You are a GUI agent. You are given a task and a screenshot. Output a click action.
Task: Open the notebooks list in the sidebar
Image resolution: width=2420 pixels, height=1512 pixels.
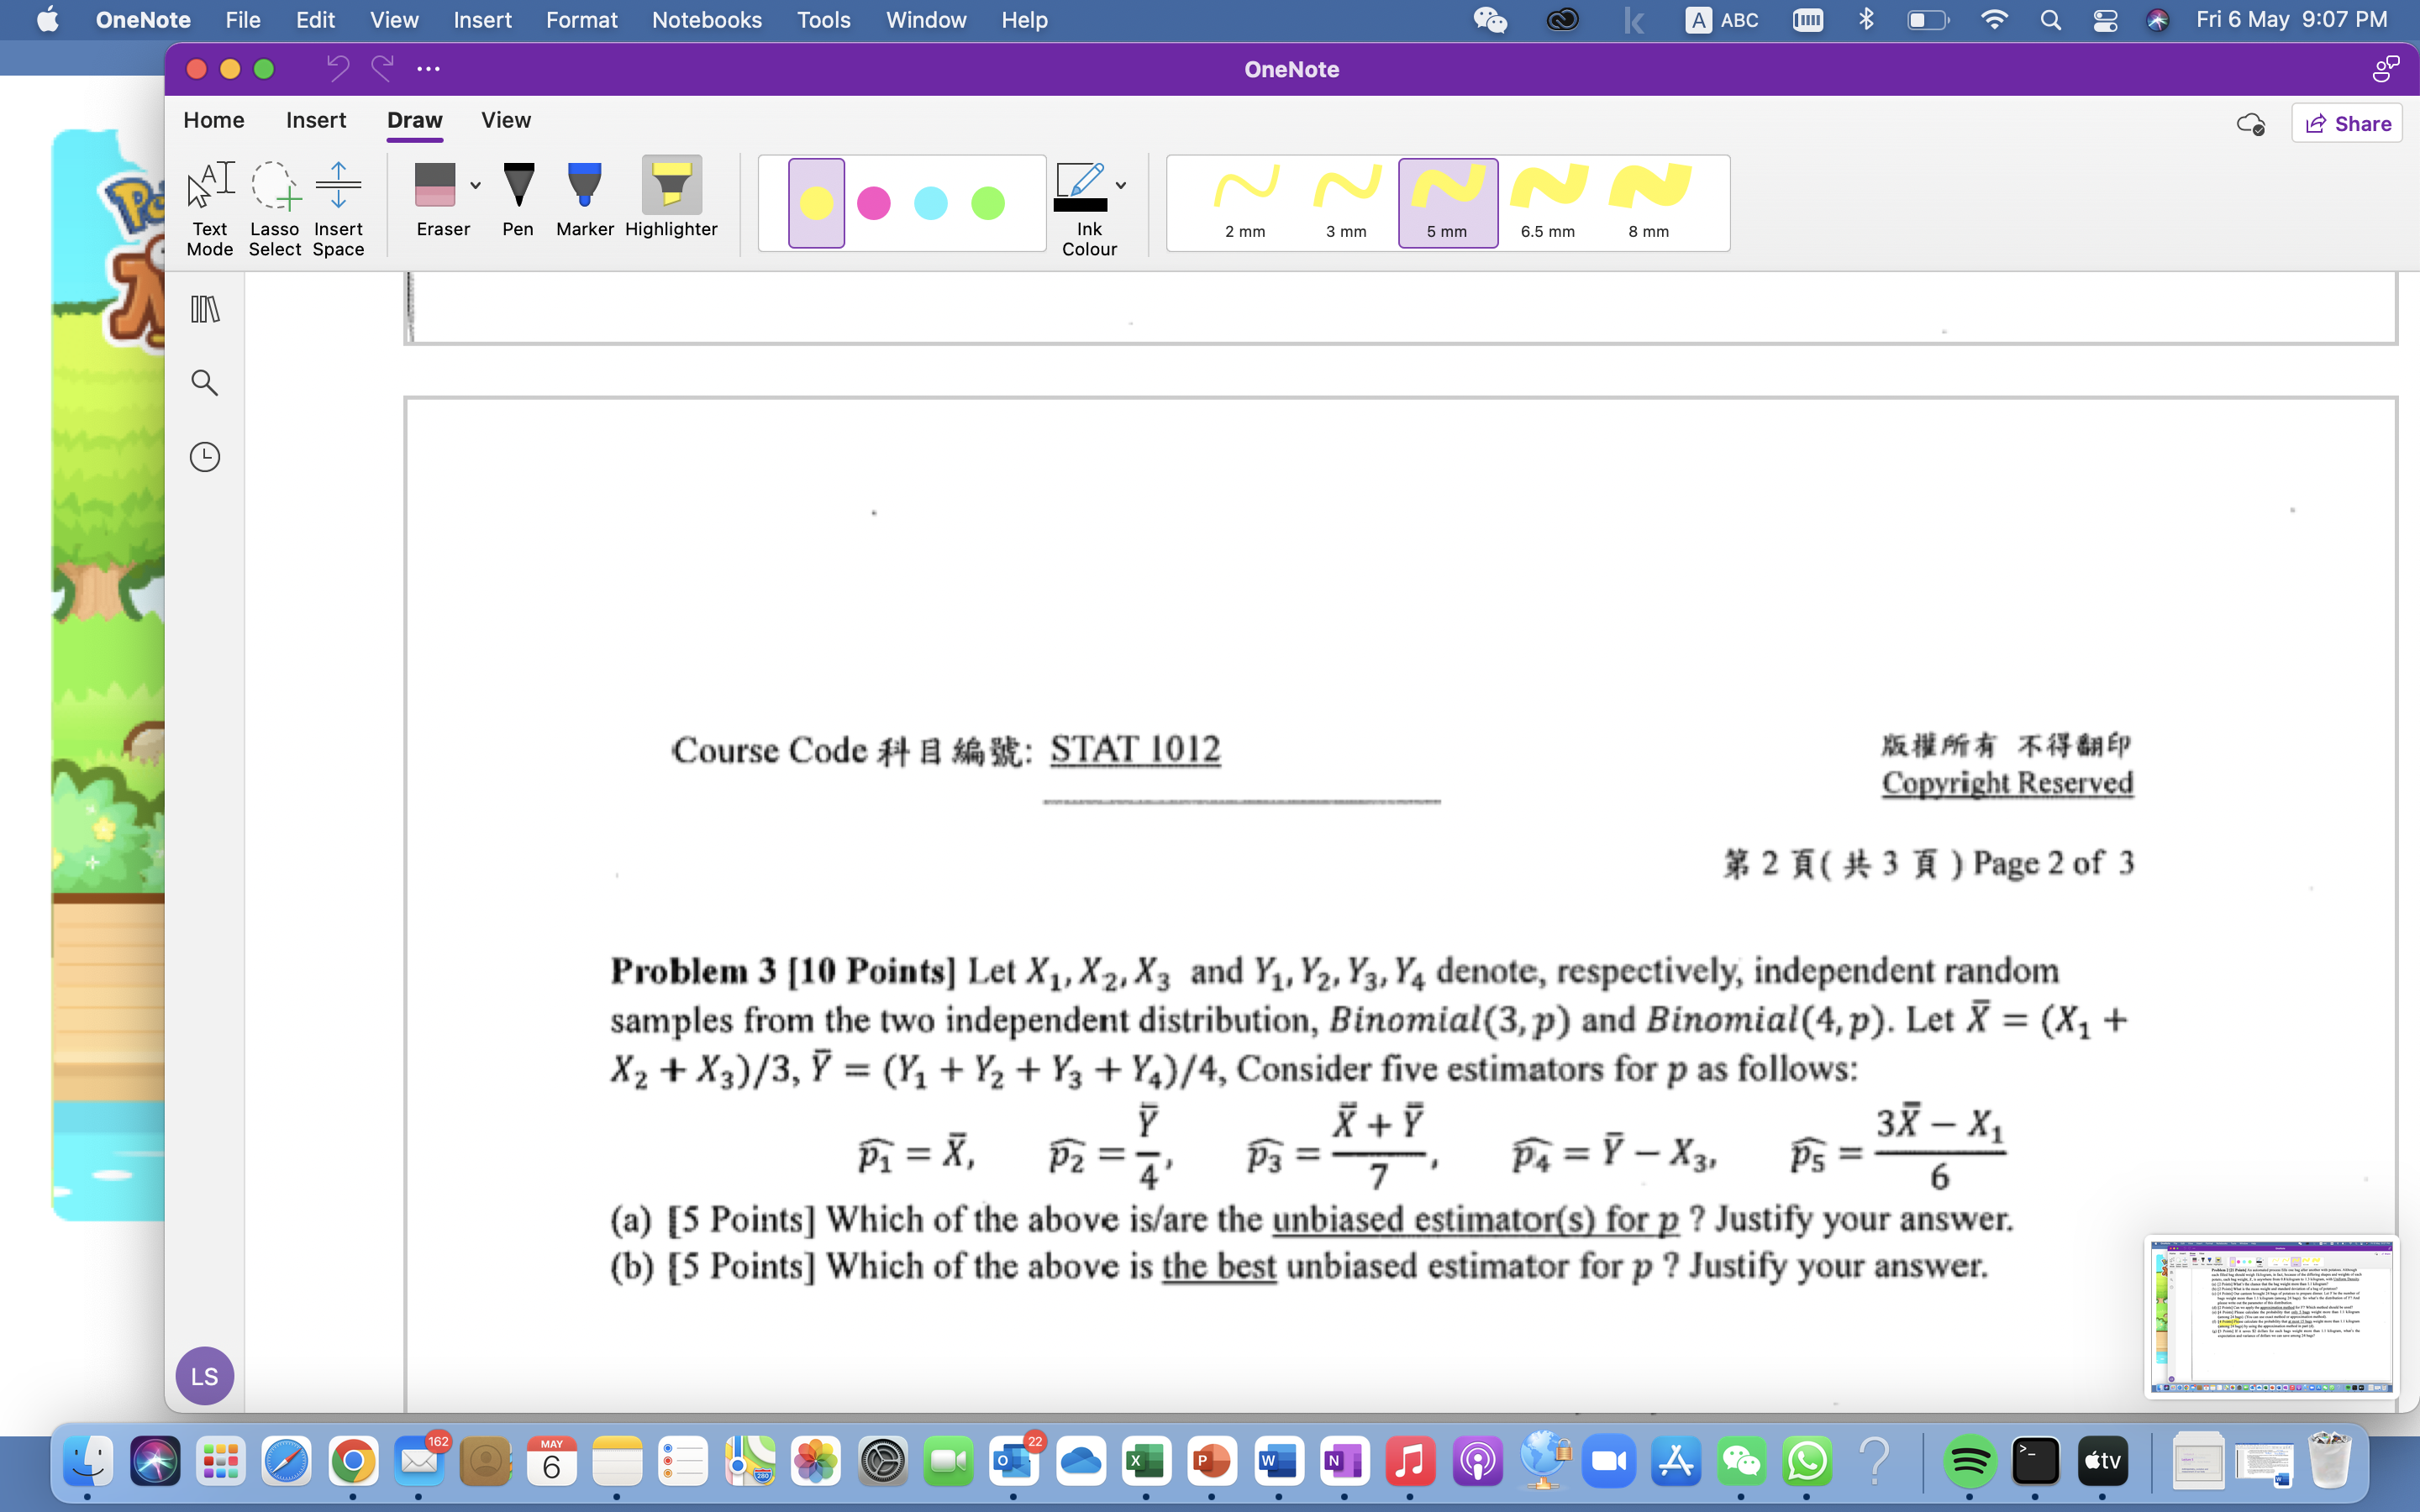(x=205, y=310)
